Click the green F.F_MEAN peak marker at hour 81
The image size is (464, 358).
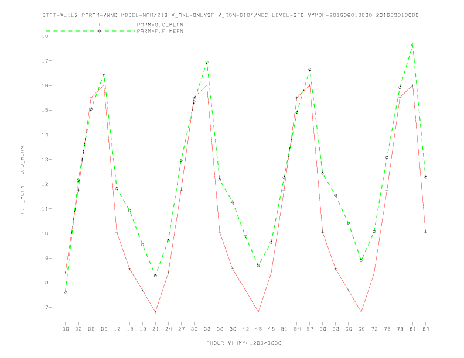[x=413, y=45]
